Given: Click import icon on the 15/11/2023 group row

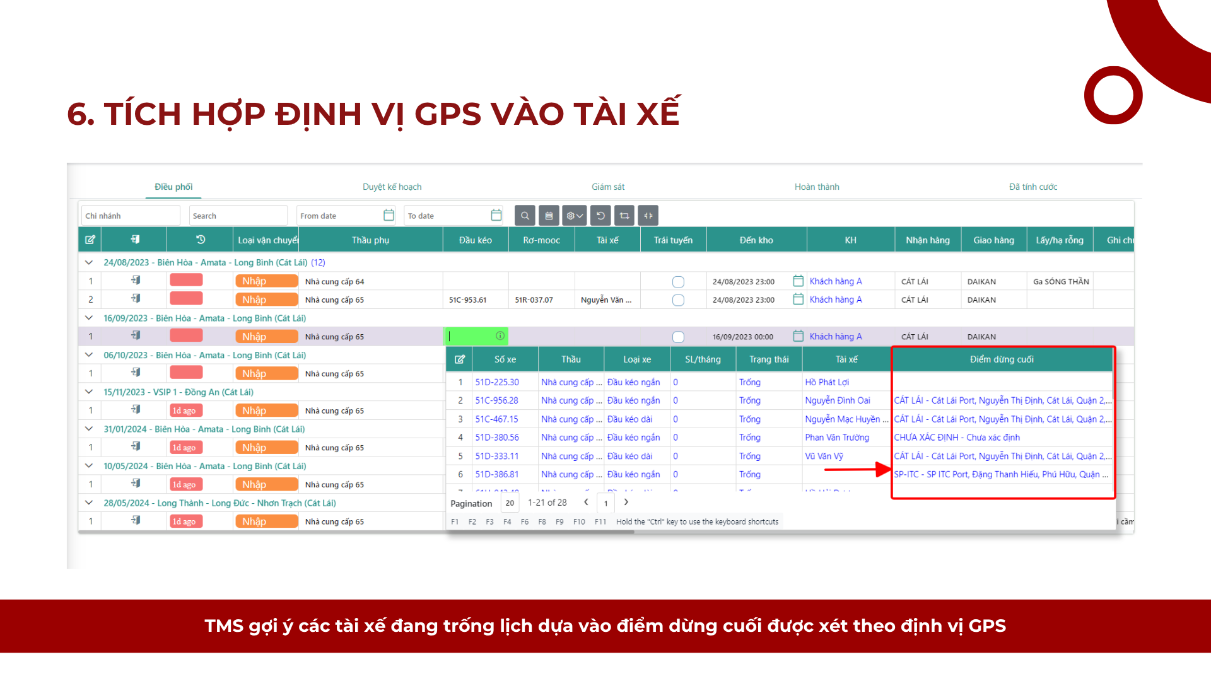Looking at the screenshot, I should 136,410.
